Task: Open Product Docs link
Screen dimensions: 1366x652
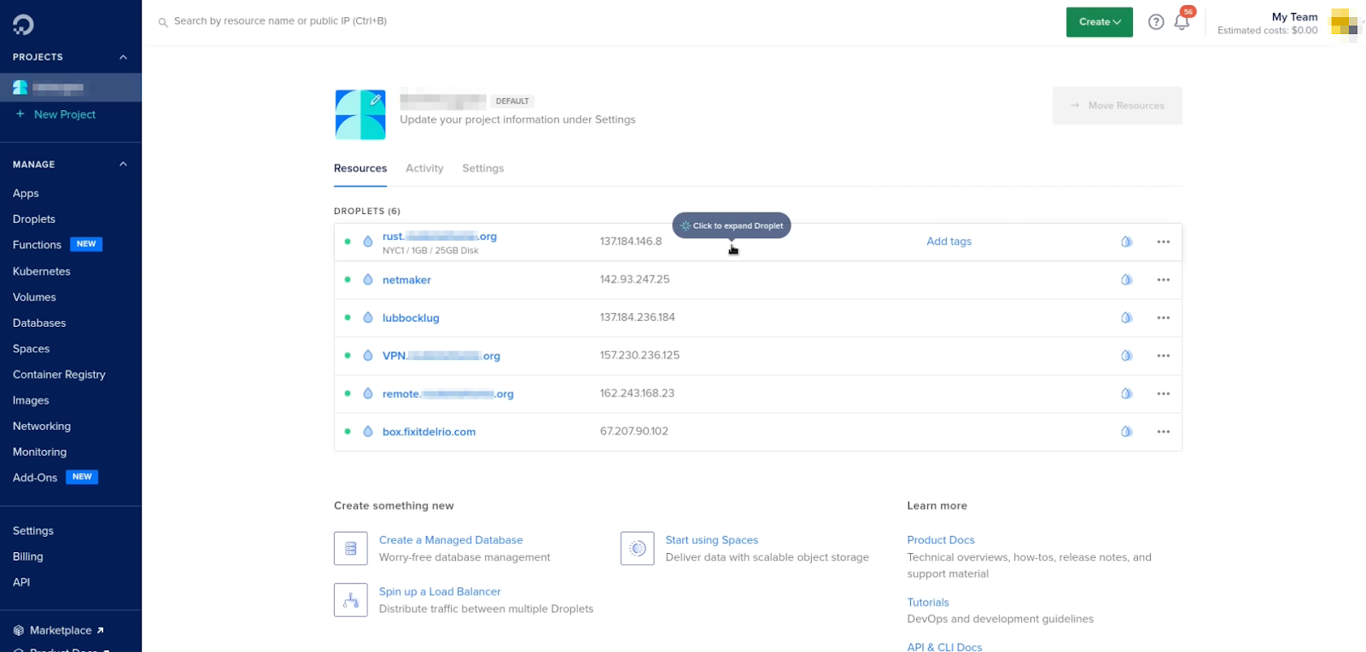Action: point(941,540)
